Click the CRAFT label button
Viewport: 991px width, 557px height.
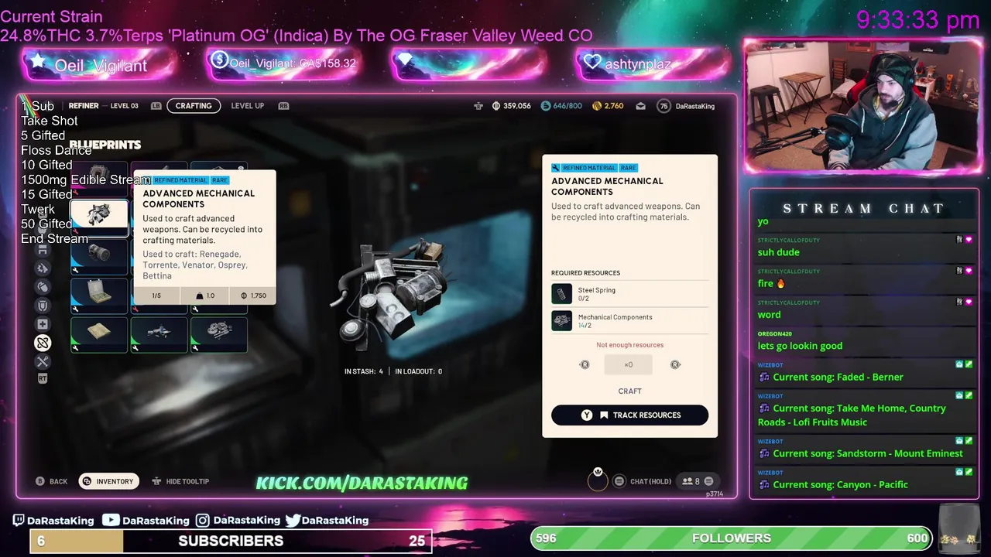click(x=629, y=391)
